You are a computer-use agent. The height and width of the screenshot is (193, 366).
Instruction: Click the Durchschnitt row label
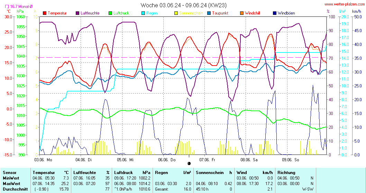point(15,189)
